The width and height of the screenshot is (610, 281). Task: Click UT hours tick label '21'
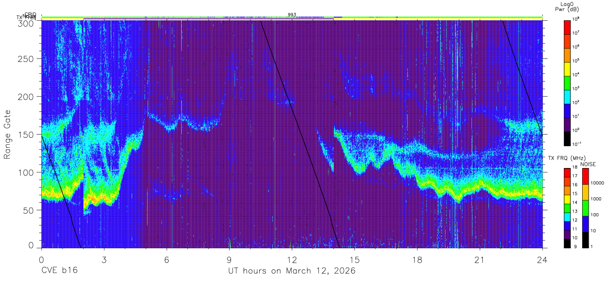coord(480,260)
